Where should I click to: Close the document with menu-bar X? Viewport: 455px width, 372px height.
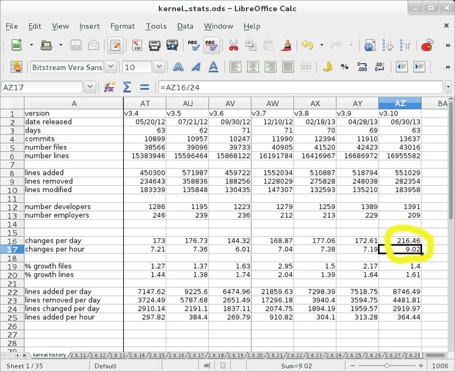[x=446, y=25]
